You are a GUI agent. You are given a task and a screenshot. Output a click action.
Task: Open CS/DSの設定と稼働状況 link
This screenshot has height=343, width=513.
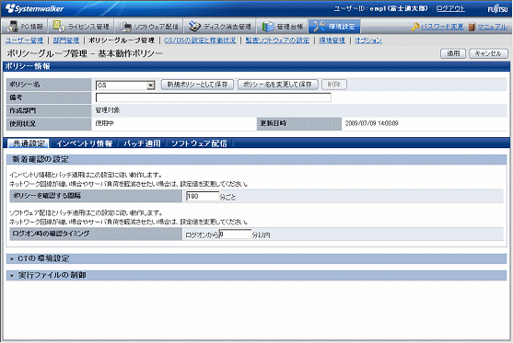(x=200, y=40)
